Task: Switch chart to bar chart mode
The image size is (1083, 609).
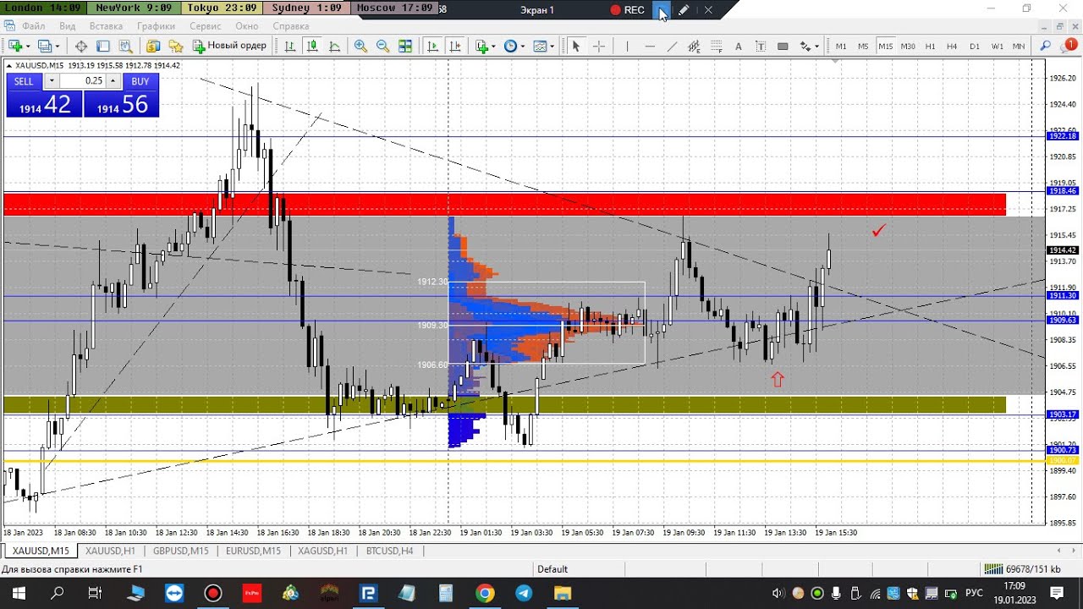Action: (x=290, y=46)
